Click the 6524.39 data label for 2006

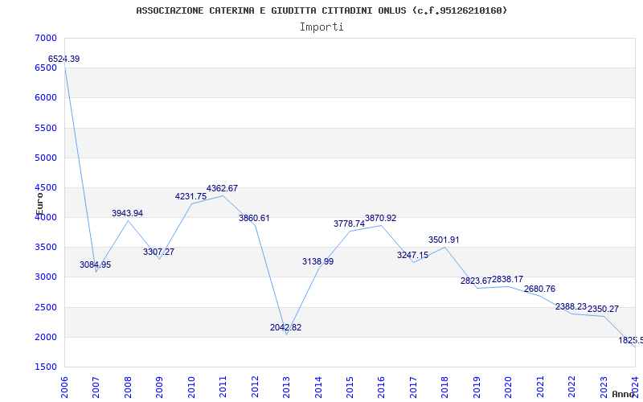(63, 59)
